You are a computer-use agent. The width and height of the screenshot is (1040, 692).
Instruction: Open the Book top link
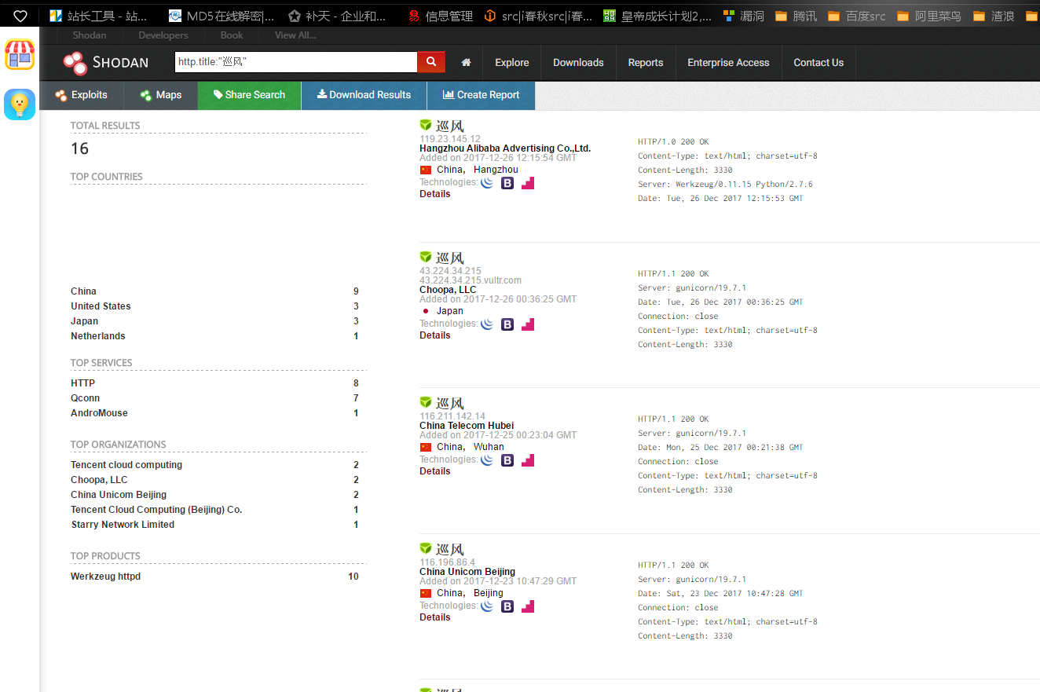click(232, 35)
